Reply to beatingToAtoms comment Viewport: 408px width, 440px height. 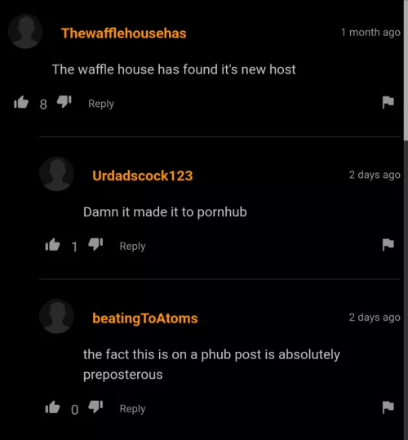[x=132, y=409]
